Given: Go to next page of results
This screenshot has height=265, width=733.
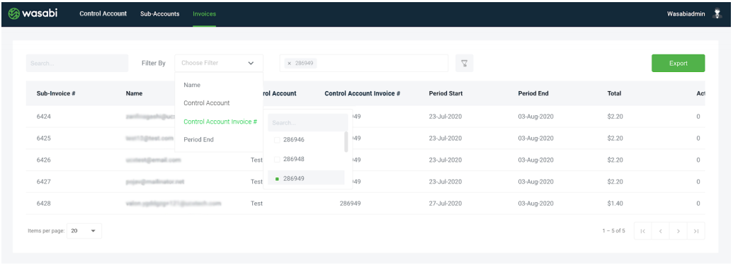Looking at the screenshot, I should (x=678, y=230).
